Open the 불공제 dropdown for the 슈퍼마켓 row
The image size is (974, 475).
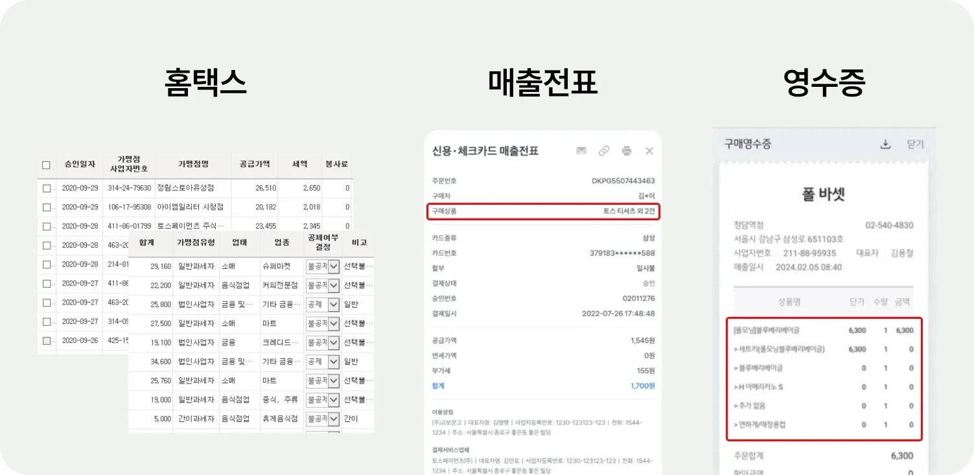point(322,266)
